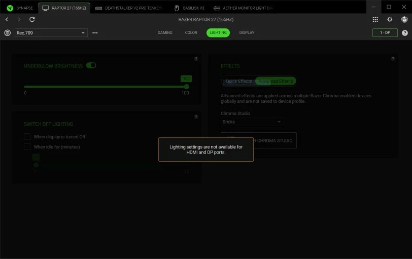
Task: Check When display is turned Off
Action: coord(27,137)
